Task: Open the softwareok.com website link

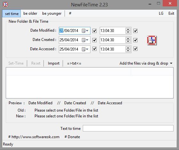Action: coord(34,137)
